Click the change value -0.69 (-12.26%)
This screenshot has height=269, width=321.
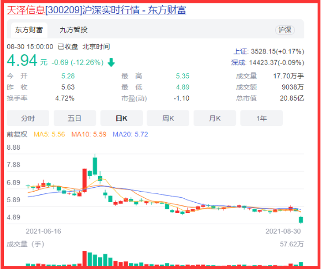coord(77,62)
